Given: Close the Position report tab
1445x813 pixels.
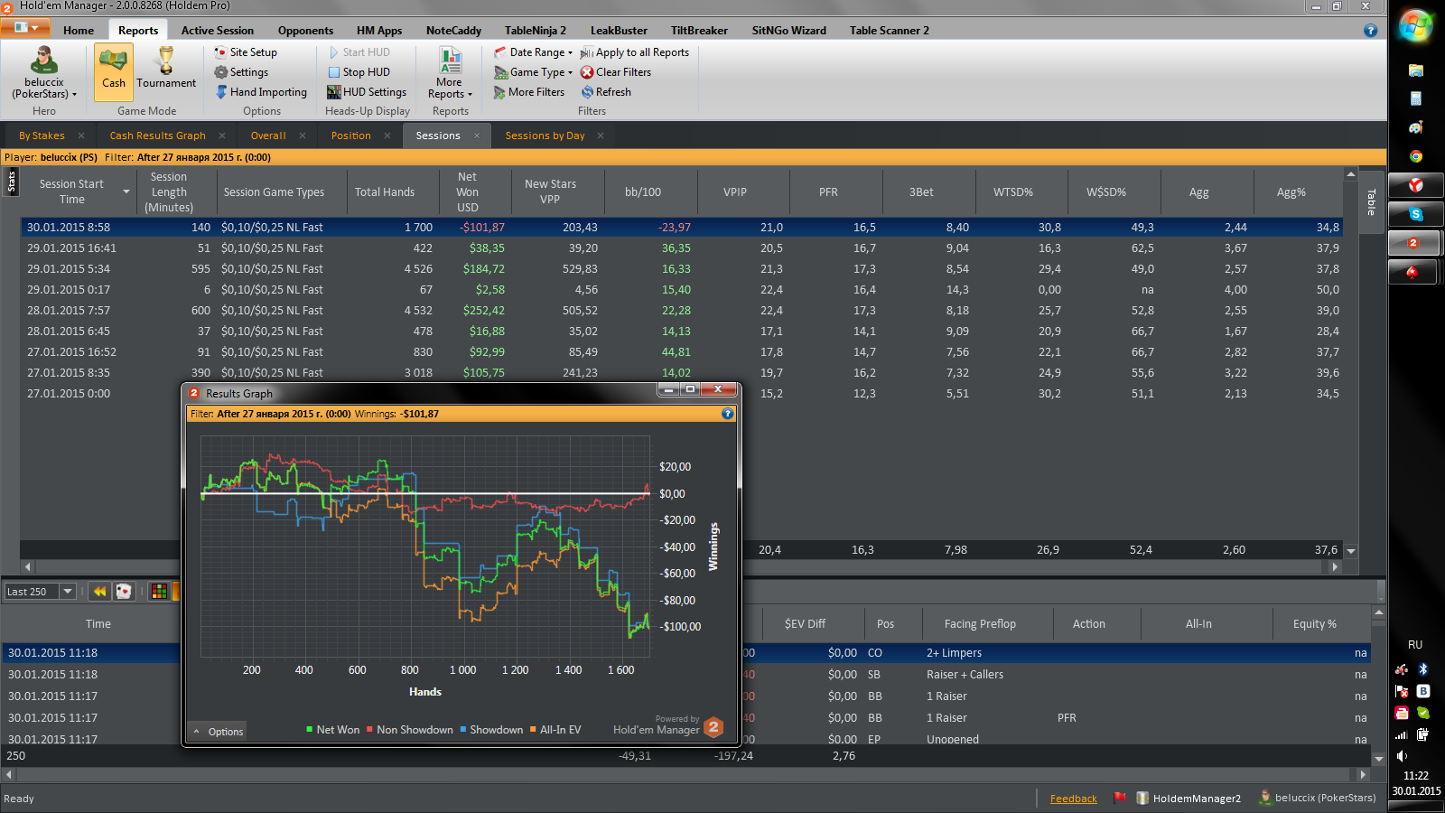Looking at the screenshot, I should tap(387, 135).
